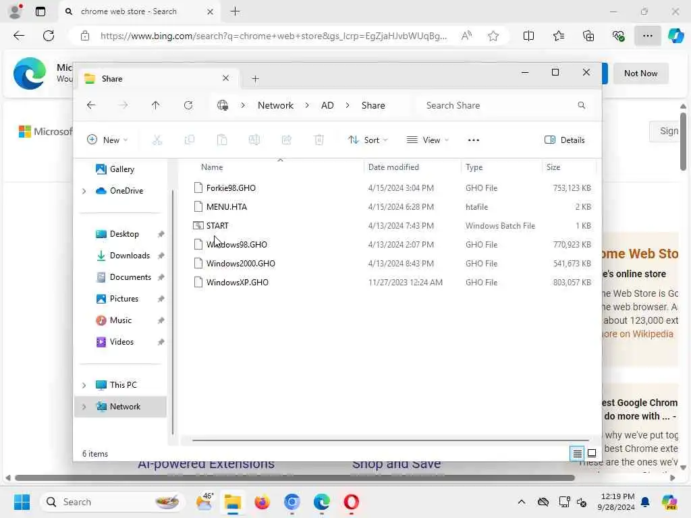The width and height of the screenshot is (691, 518).
Task: Select START batch file
Action: [x=217, y=226]
